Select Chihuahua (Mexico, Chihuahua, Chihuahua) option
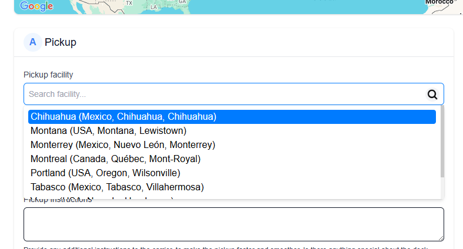 point(232,117)
